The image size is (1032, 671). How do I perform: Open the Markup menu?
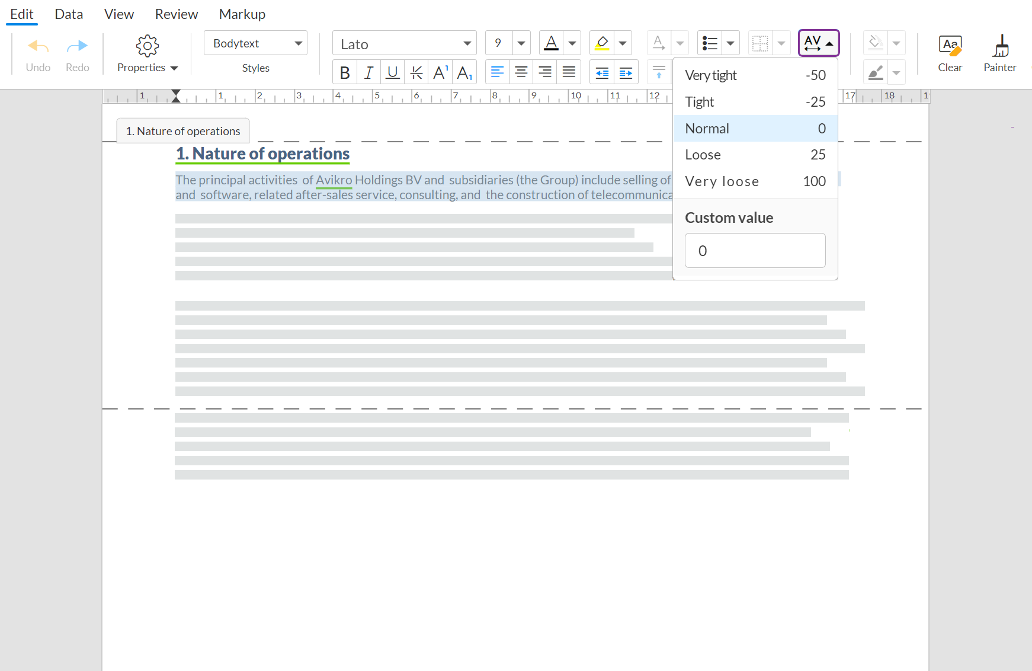point(242,14)
